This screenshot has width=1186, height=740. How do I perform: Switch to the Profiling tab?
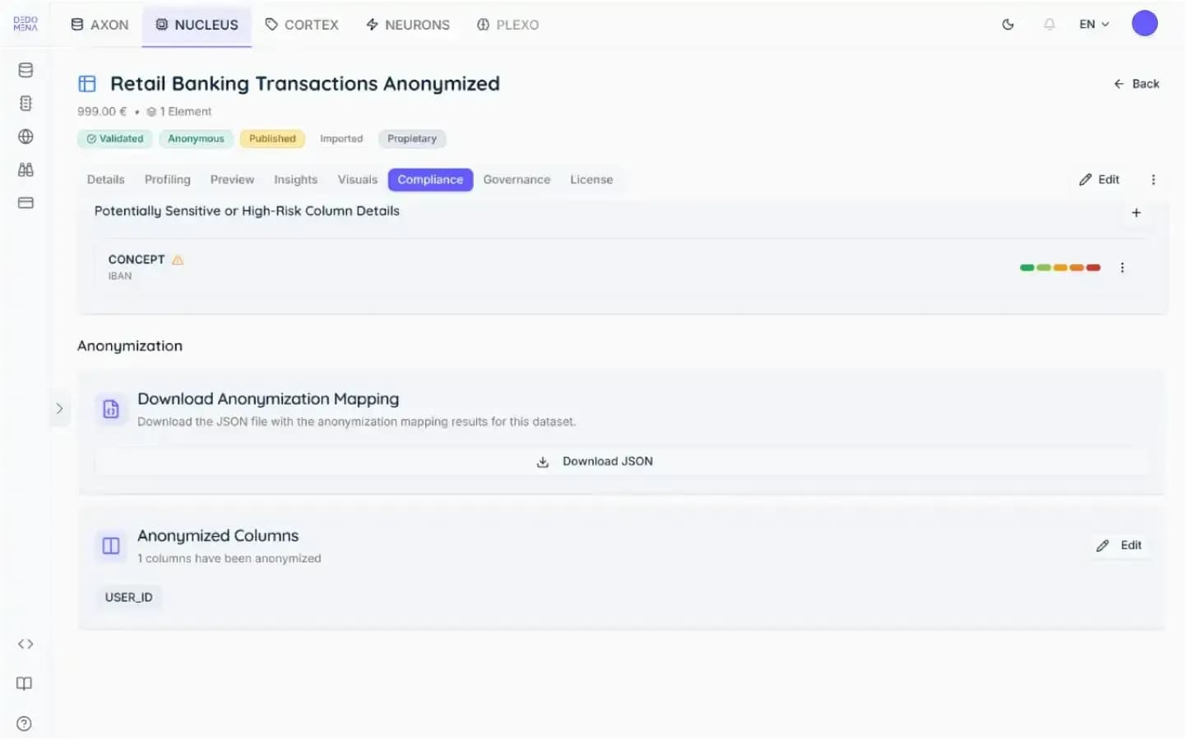168,179
